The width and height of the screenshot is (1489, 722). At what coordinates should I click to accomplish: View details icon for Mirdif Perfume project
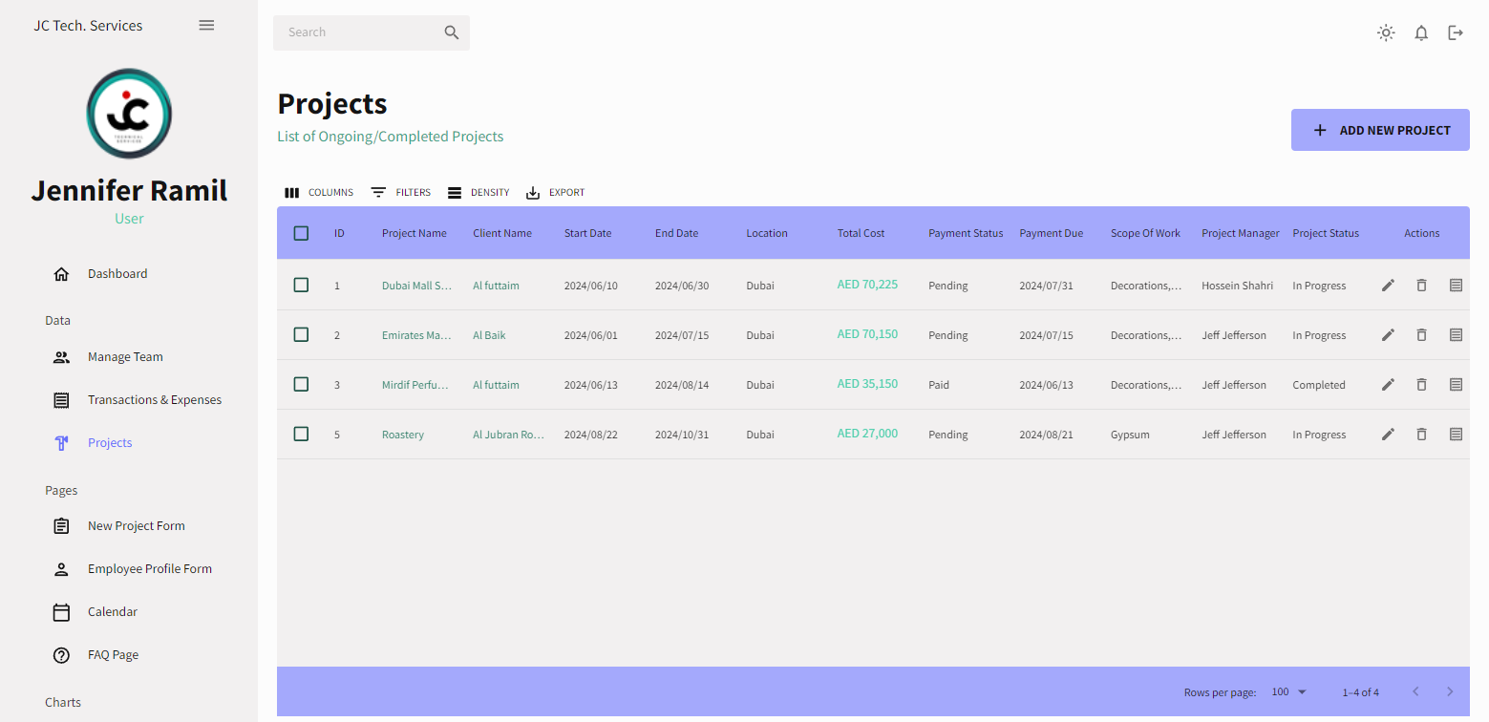coord(1456,385)
